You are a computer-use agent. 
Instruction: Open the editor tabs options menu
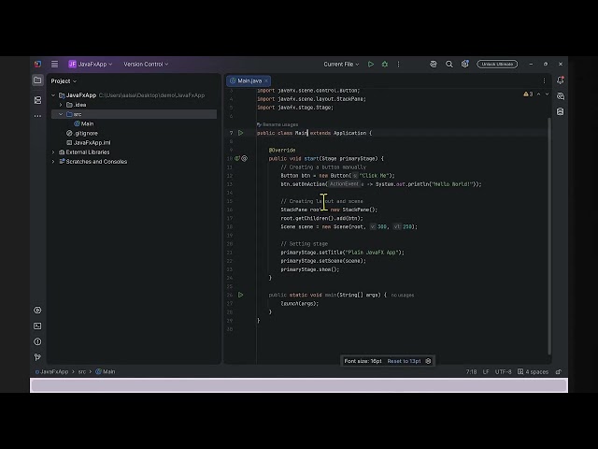pos(544,80)
